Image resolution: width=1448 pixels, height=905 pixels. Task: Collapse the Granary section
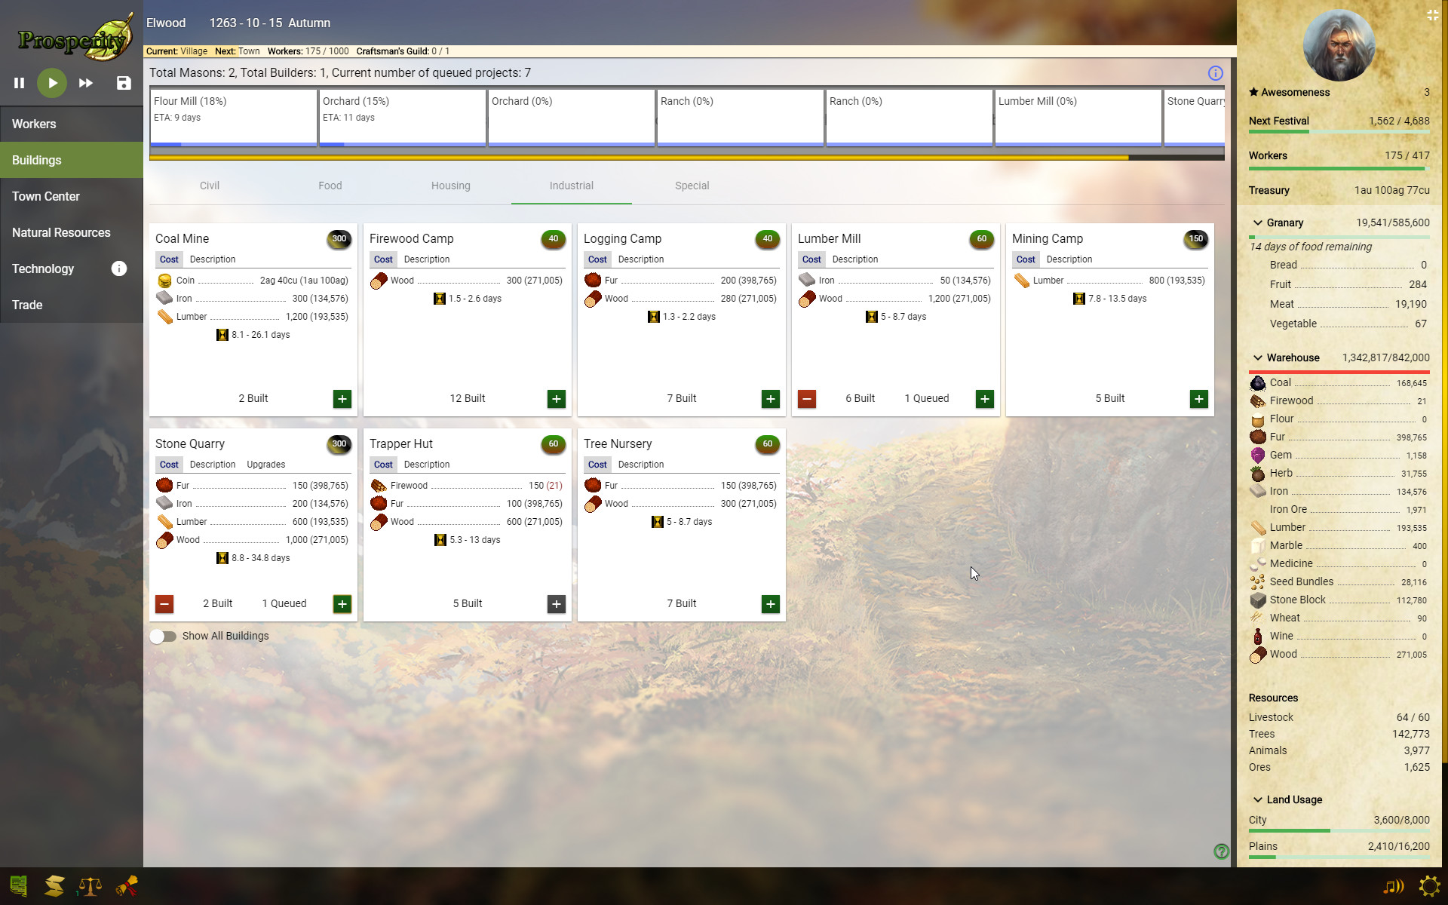tap(1257, 222)
